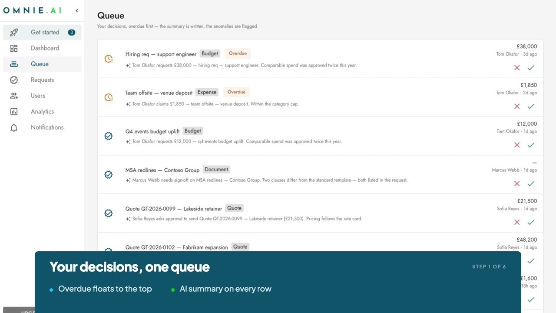Click Budget tag on Q4 events row
This screenshot has height=313, width=556.
[x=193, y=131]
